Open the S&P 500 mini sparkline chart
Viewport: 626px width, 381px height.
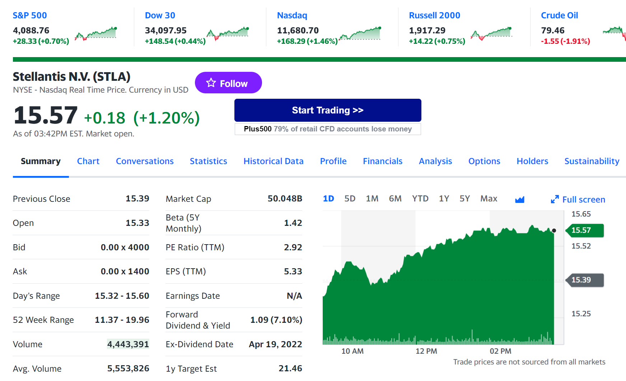tap(96, 33)
